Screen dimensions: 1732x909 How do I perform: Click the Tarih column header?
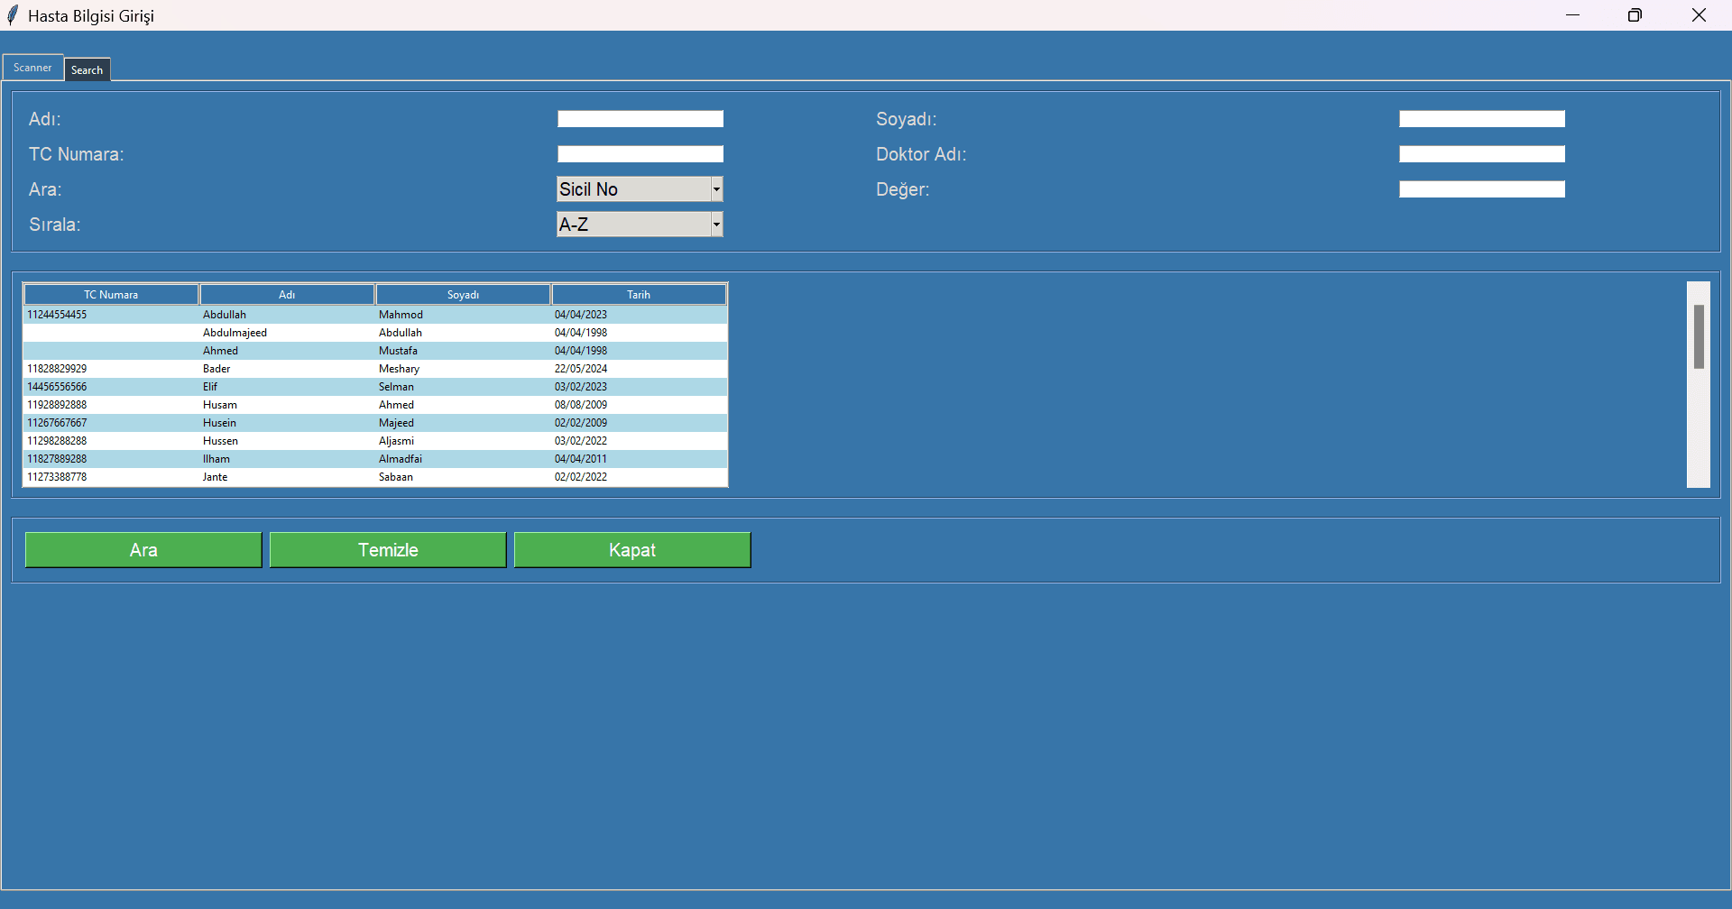639,294
